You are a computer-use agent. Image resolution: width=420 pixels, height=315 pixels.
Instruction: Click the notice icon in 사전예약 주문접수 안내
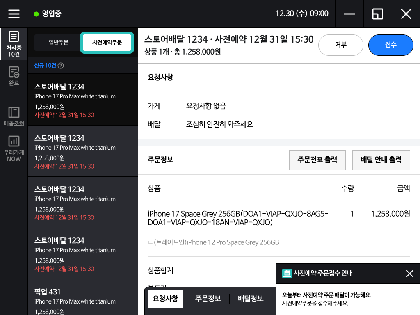point(287,274)
